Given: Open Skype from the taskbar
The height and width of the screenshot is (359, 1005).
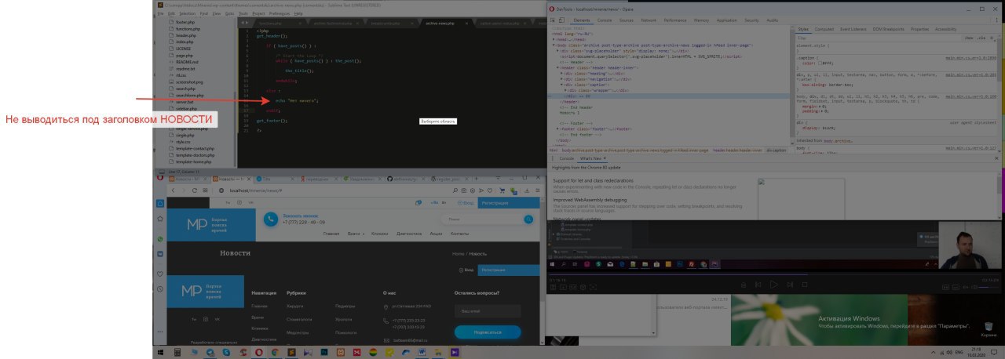Looking at the screenshot, I should (x=226, y=353).
